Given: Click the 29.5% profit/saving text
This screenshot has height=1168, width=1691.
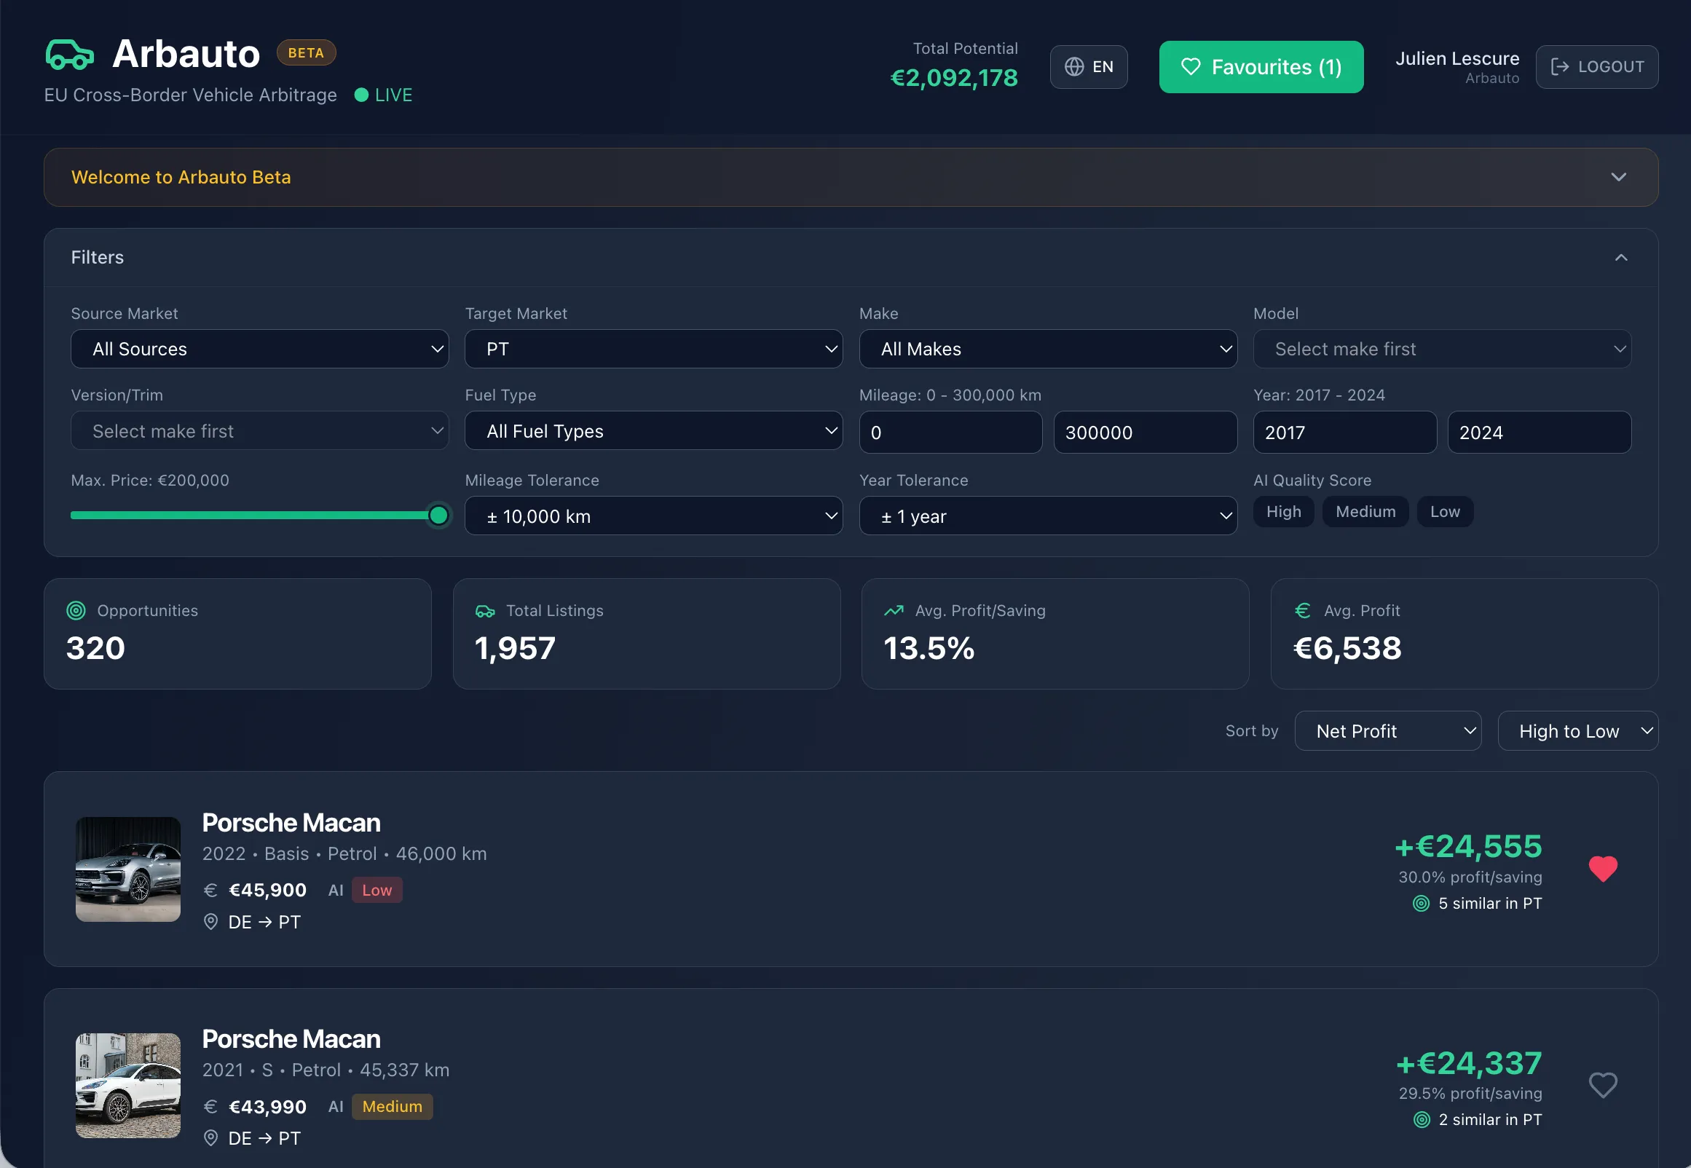Looking at the screenshot, I should pyautogui.click(x=1470, y=1092).
